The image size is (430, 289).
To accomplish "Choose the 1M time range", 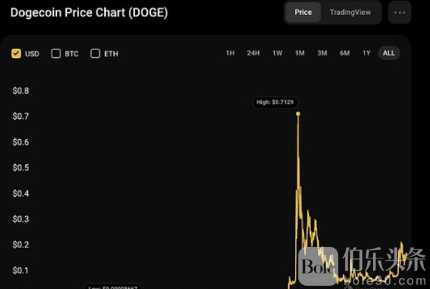I will tap(300, 53).
